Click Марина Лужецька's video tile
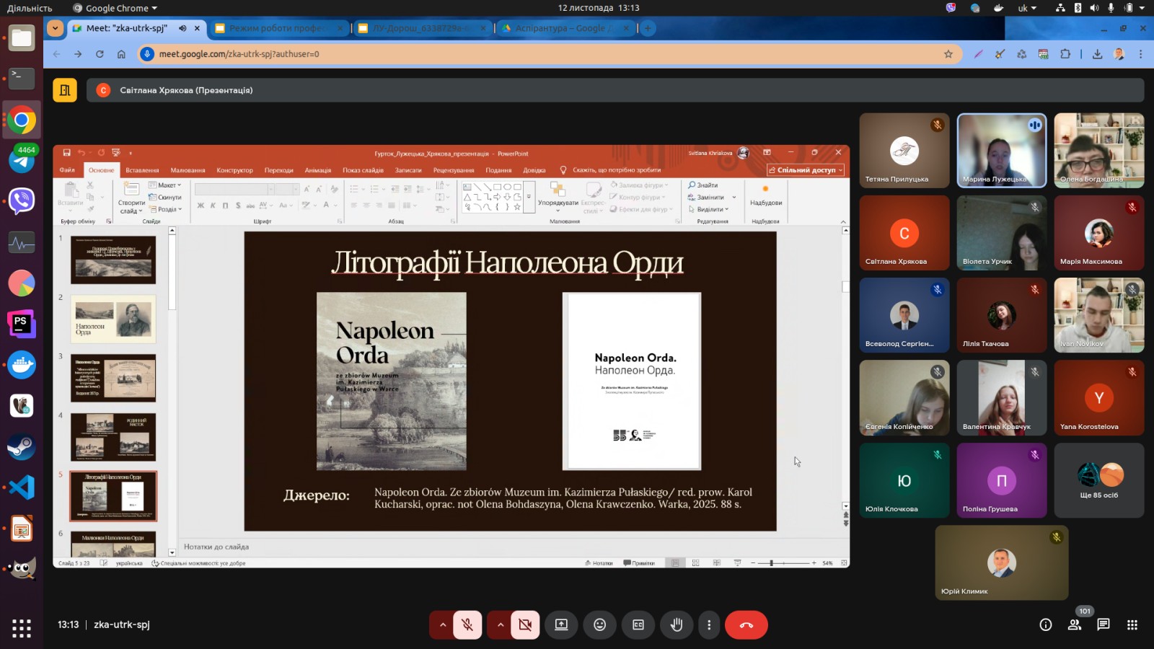1154x649 pixels. click(x=1001, y=150)
